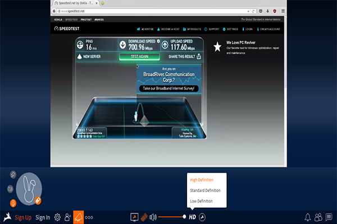Close the Speedtest.net browser tab
Image resolution: width=337 pixels, height=224 pixels.
97,3
